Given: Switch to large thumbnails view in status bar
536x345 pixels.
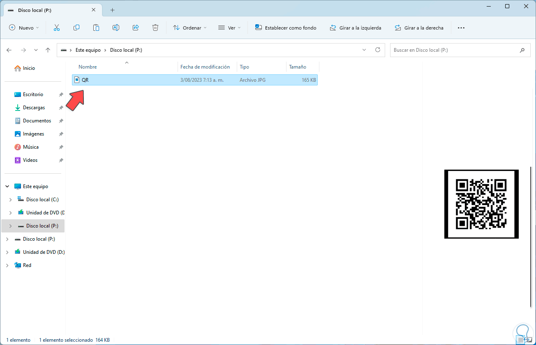Looking at the screenshot, I should click(x=529, y=340).
